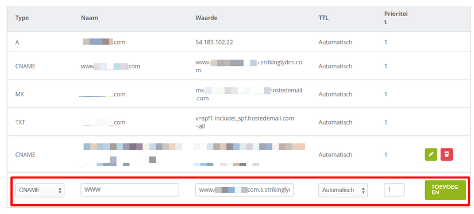Click the A record type cell

(x=17, y=42)
